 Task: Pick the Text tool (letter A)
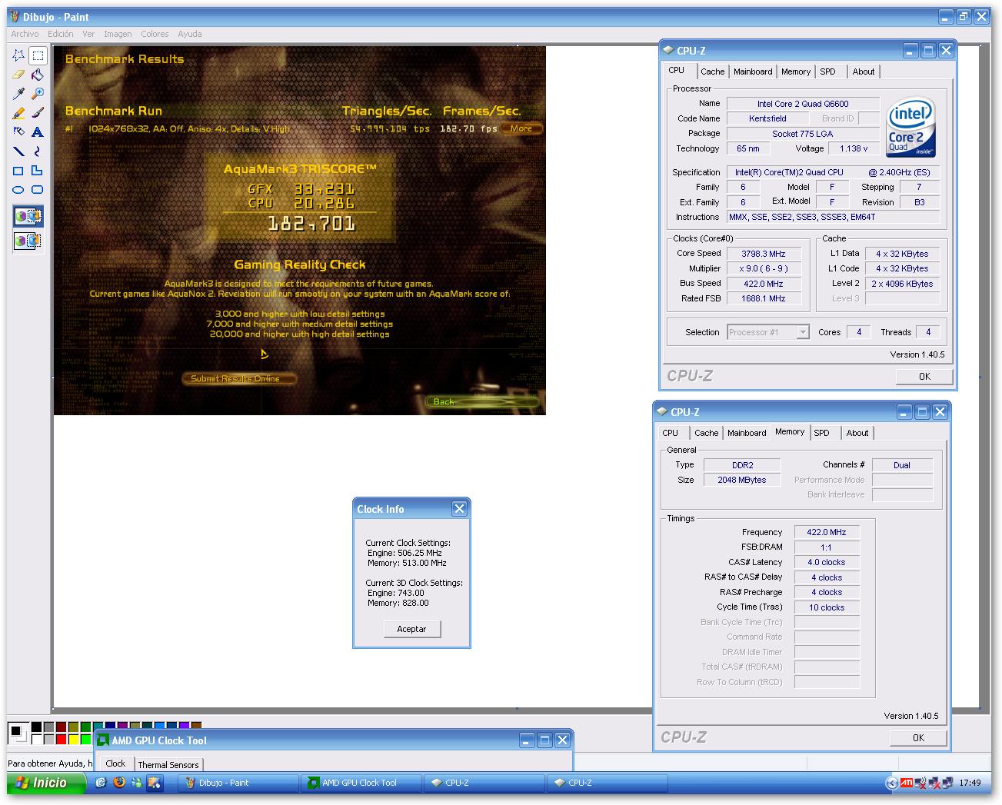tap(38, 132)
